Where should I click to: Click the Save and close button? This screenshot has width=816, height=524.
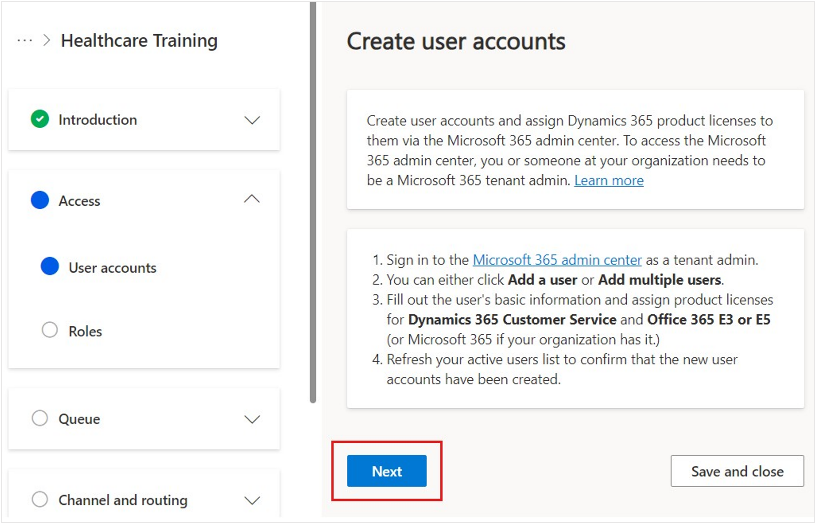point(737,471)
